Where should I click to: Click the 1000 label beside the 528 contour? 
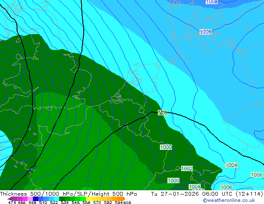click(166, 147)
